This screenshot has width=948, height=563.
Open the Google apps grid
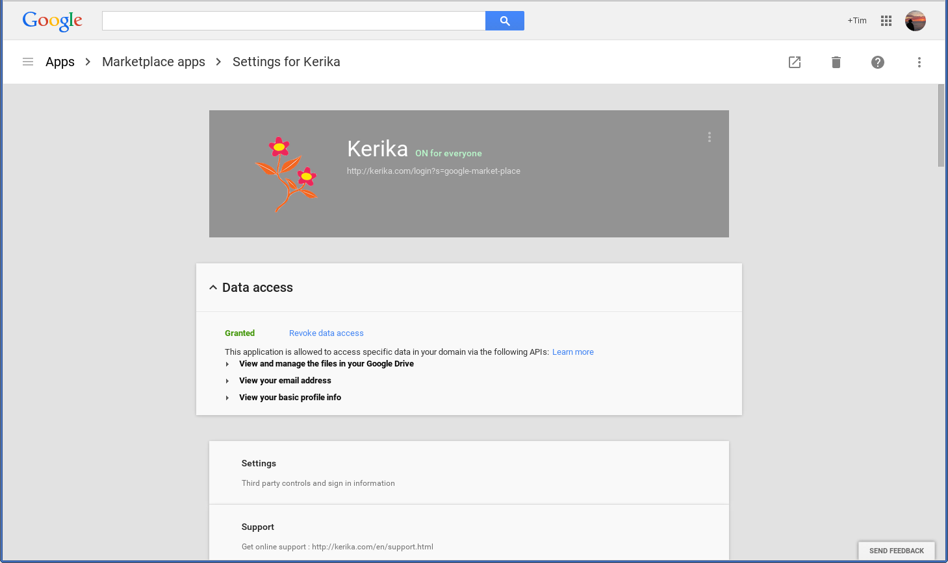tap(886, 21)
